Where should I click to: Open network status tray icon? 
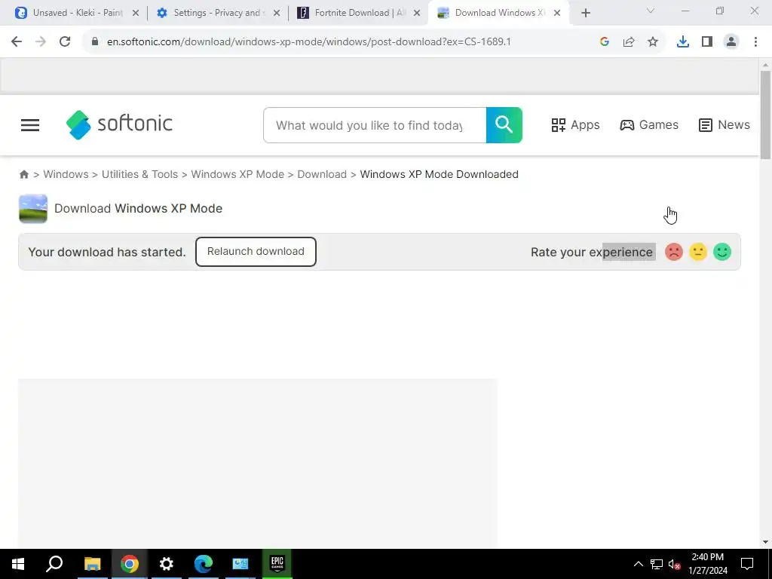tap(657, 564)
